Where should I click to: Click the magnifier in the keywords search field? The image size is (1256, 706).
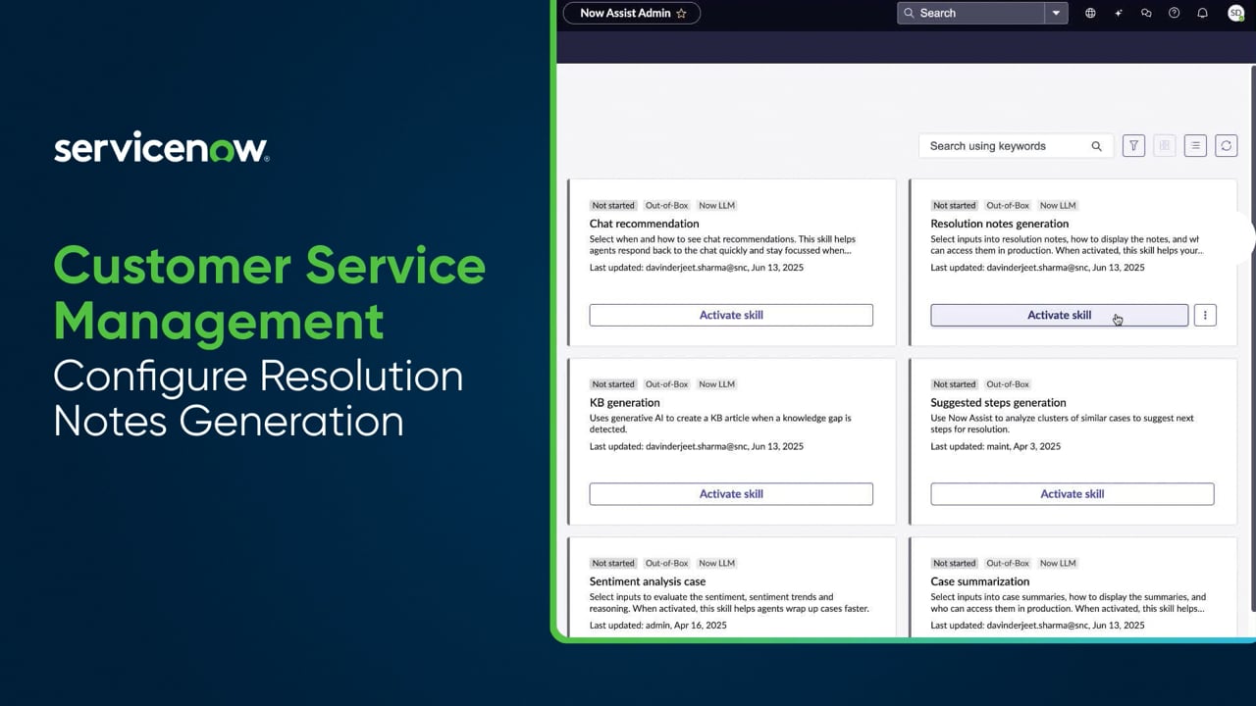pyautogui.click(x=1096, y=145)
